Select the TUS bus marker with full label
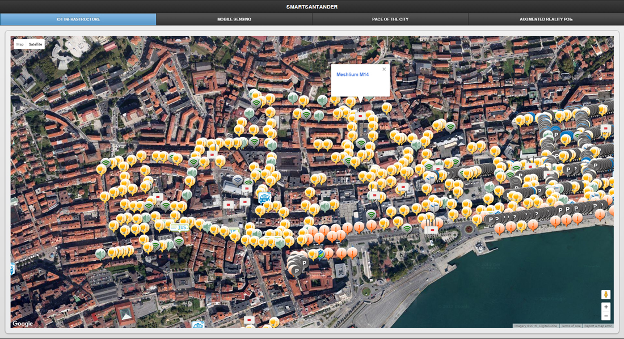 pyautogui.click(x=179, y=227)
